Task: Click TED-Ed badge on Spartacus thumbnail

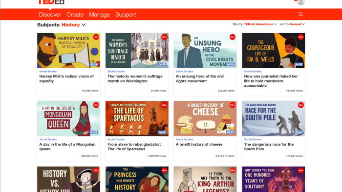Action: (164, 105)
